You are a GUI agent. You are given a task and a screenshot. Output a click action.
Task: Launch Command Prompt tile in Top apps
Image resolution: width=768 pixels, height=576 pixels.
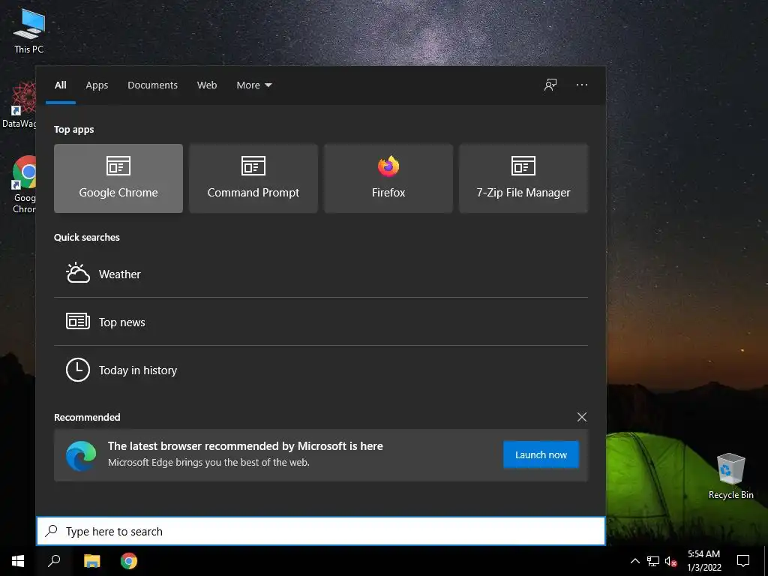pyautogui.click(x=253, y=178)
